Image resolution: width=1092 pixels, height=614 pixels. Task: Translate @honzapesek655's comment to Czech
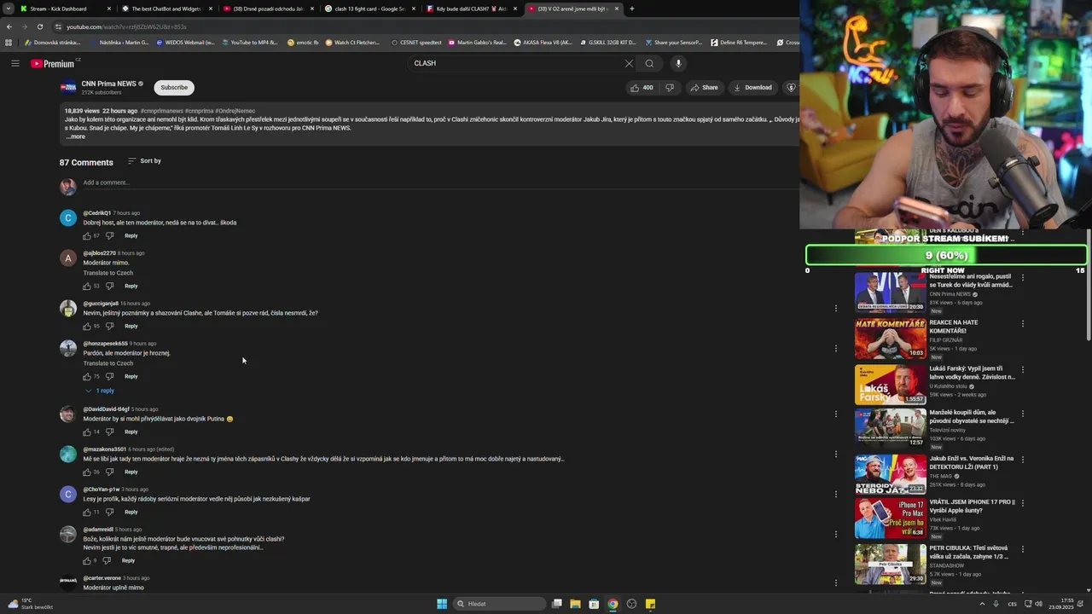(x=107, y=363)
